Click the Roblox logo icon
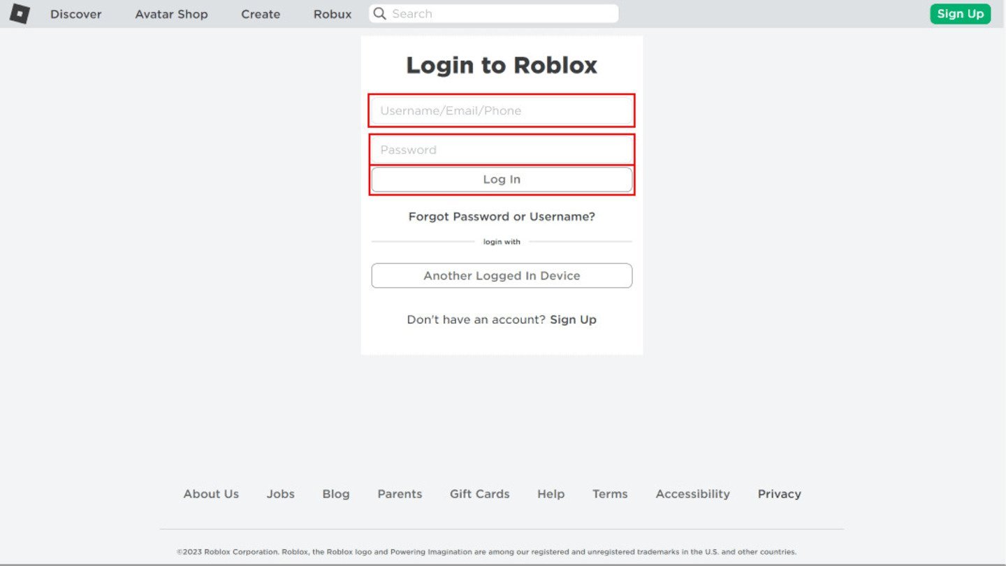The height and width of the screenshot is (566, 1006). pyautogui.click(x=20, y=14)
